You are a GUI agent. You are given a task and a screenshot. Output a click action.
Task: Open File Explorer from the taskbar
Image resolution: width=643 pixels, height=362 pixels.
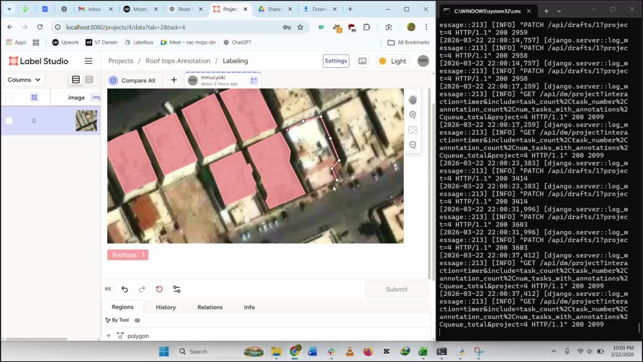point(276,351)
